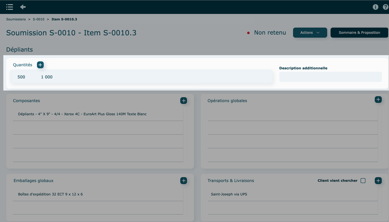Open the S-0010 breadcrumb link

click(x=39, y=19)
